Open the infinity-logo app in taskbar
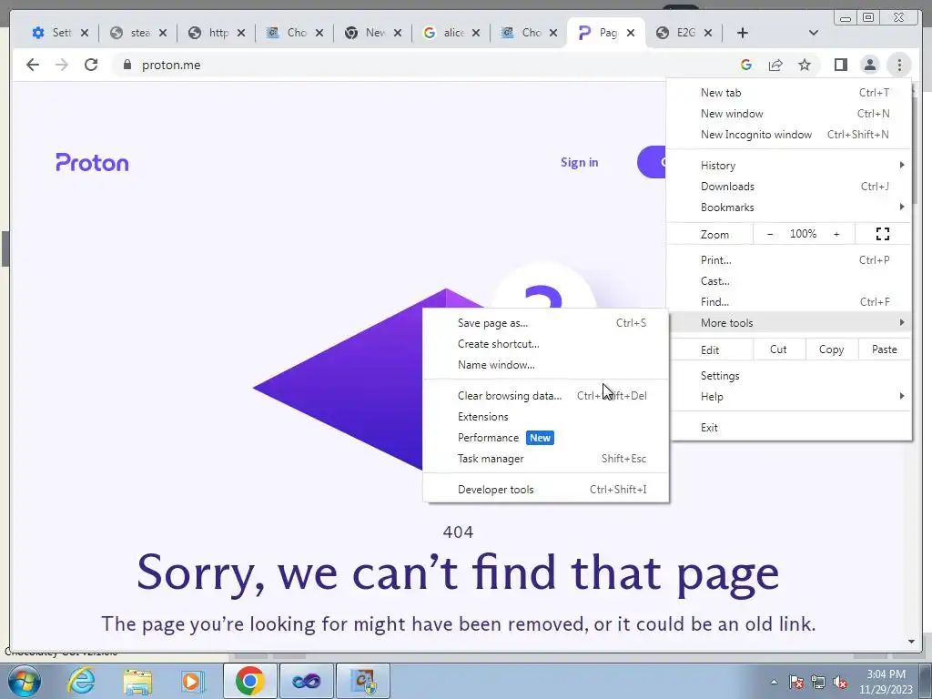 [x=307, y=681]
